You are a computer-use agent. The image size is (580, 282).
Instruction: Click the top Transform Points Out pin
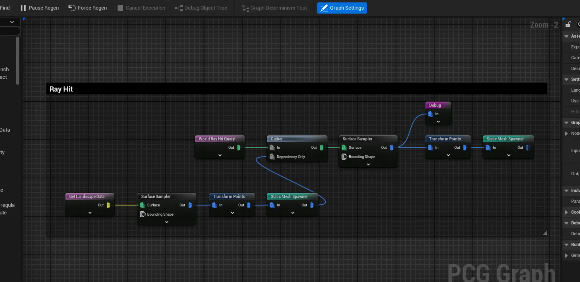coord(465,148)
